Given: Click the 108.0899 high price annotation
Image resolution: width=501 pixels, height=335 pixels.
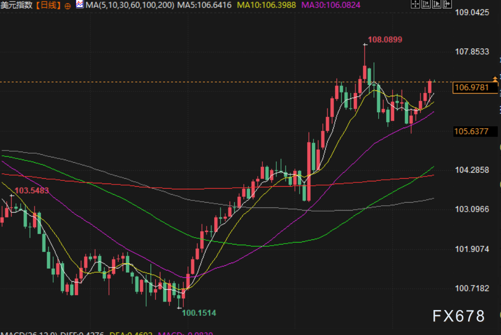Looking at the screenshot, I should 385,40.
